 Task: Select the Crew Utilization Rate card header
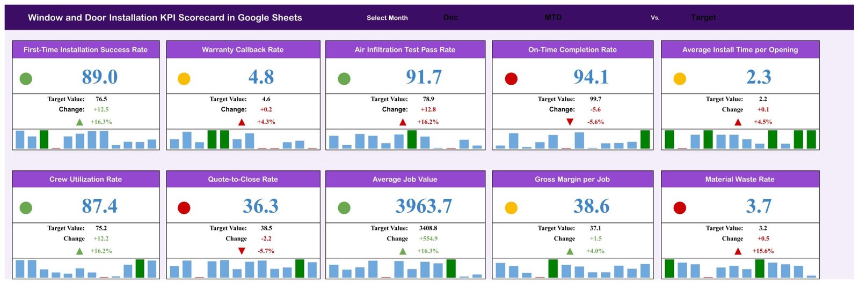[86, 180]
